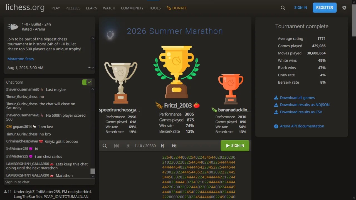This screenshot has height=200, width=356.
Task: Click the blue REGISTER button
Action: [x=325, y=8]
